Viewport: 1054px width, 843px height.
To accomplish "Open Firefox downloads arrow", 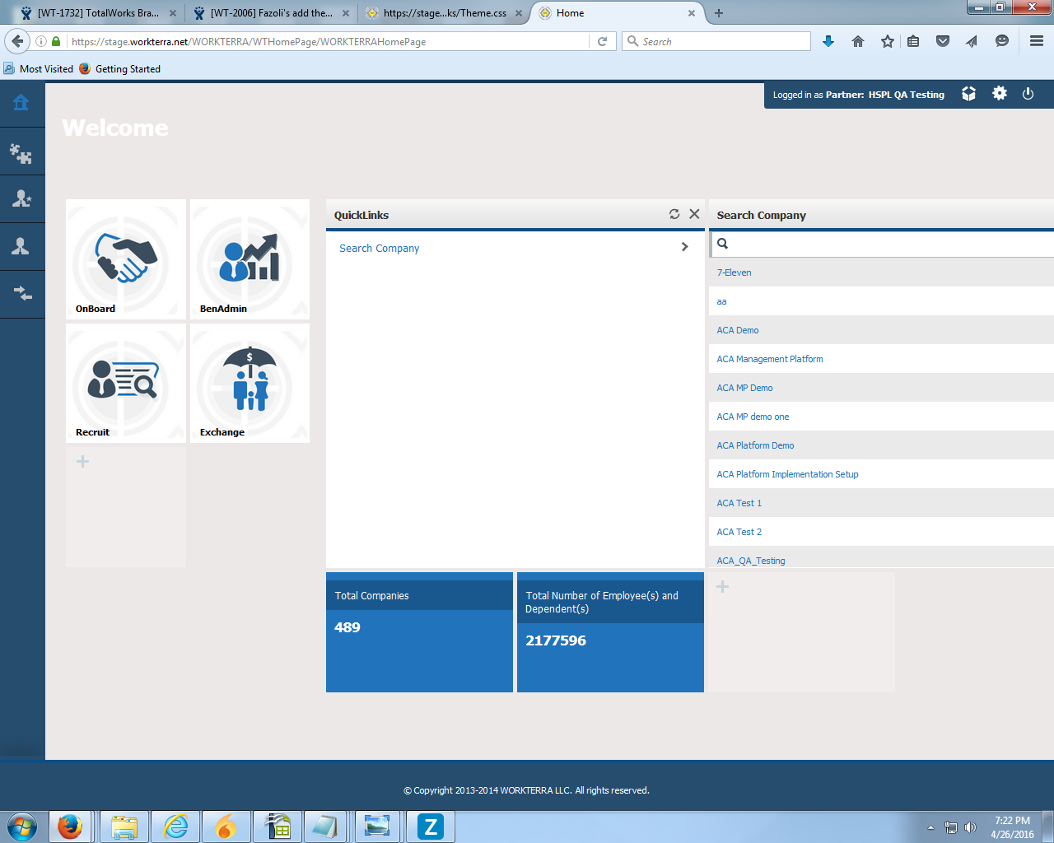I will coord(828,41).
